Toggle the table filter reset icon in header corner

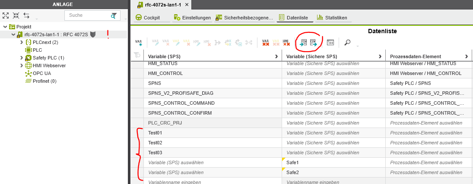click(137, 55)
